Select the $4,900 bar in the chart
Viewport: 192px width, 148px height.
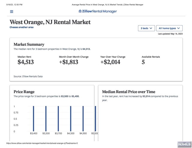[x=83, y=119]
